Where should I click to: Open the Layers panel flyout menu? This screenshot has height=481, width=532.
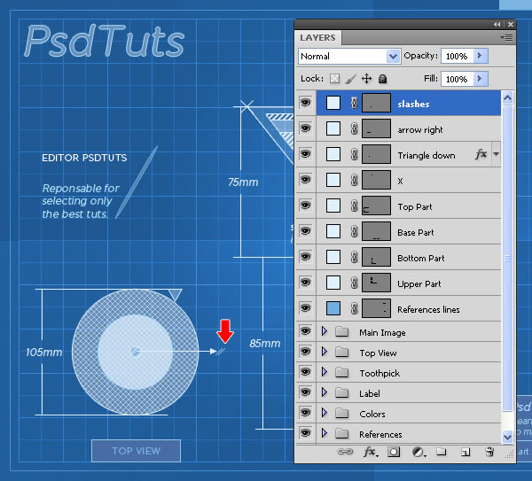[506, 37]
